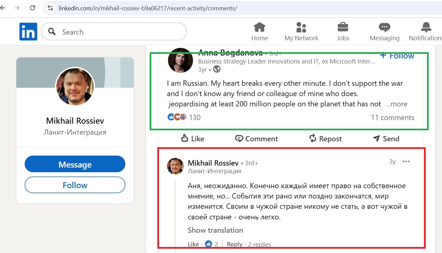Go to Home via house icon
Screen dimensions: 442x253
260,27
